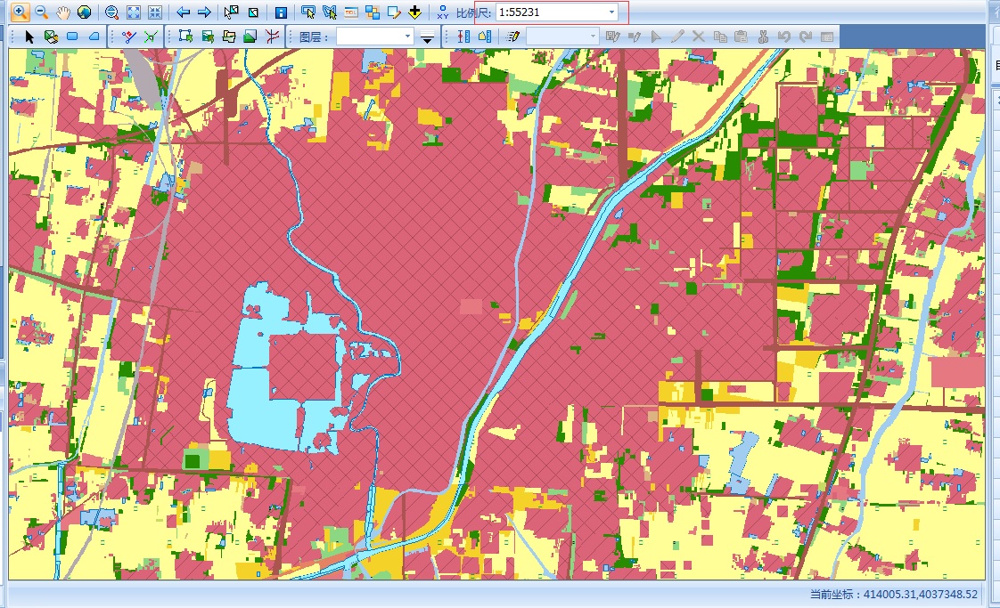1000x608 pixels.
Task: Click the select features cursor-with-square icon
Action: [x=232, y=12]
